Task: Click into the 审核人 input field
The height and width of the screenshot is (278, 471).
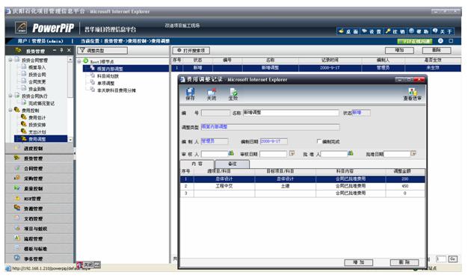Action: click(215, 154)
